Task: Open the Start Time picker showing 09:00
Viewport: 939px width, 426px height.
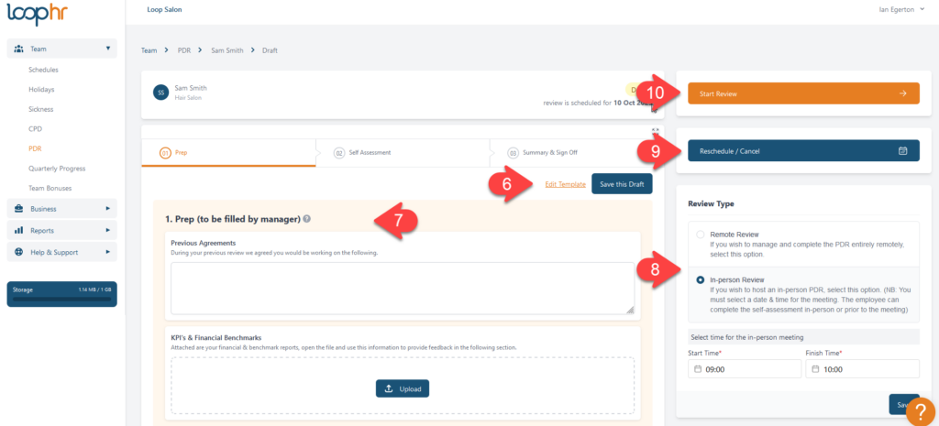Action: point(745,369)
